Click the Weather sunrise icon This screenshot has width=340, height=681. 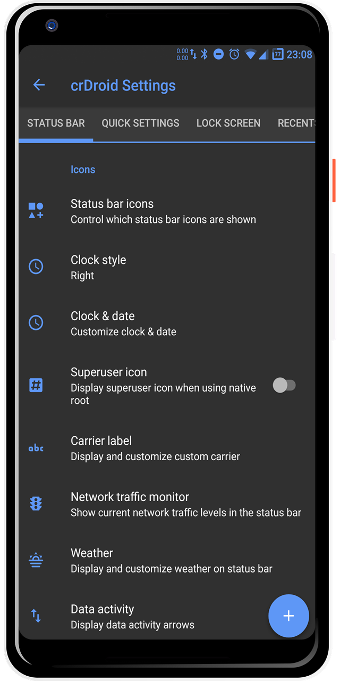click(x=36, y=560)
